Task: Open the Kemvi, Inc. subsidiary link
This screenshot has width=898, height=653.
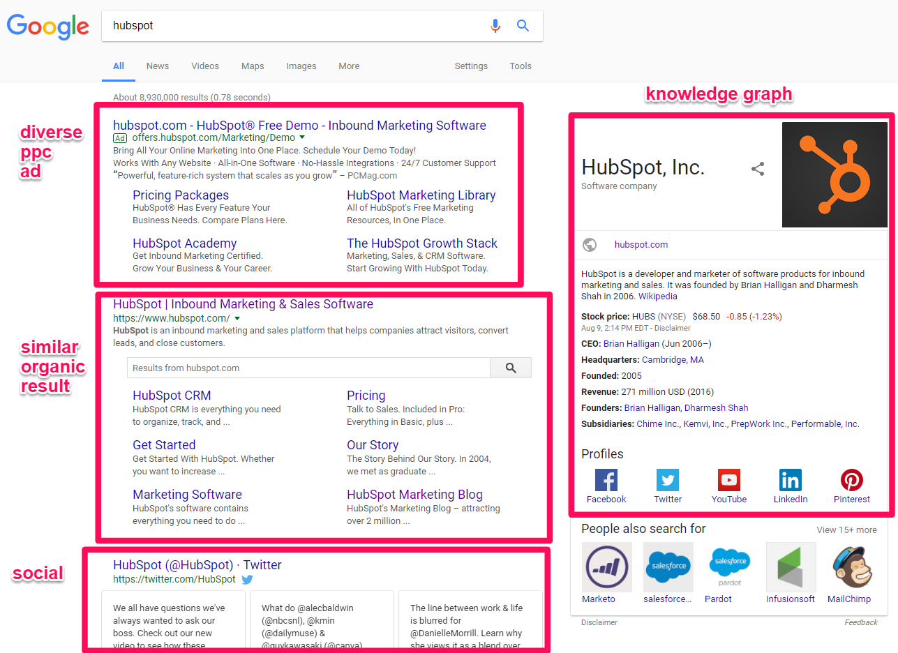Action: (x=705, y=424)
